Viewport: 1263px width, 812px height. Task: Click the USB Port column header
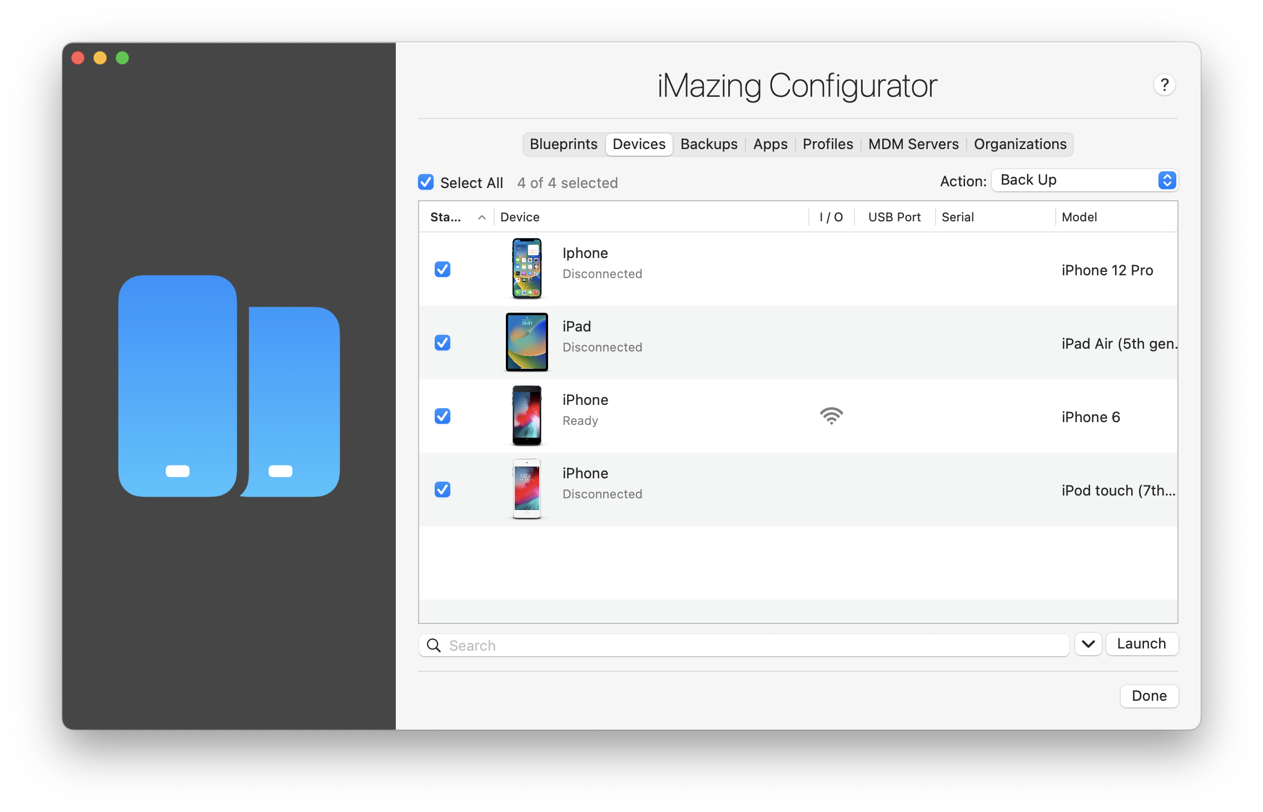point(894,217)
